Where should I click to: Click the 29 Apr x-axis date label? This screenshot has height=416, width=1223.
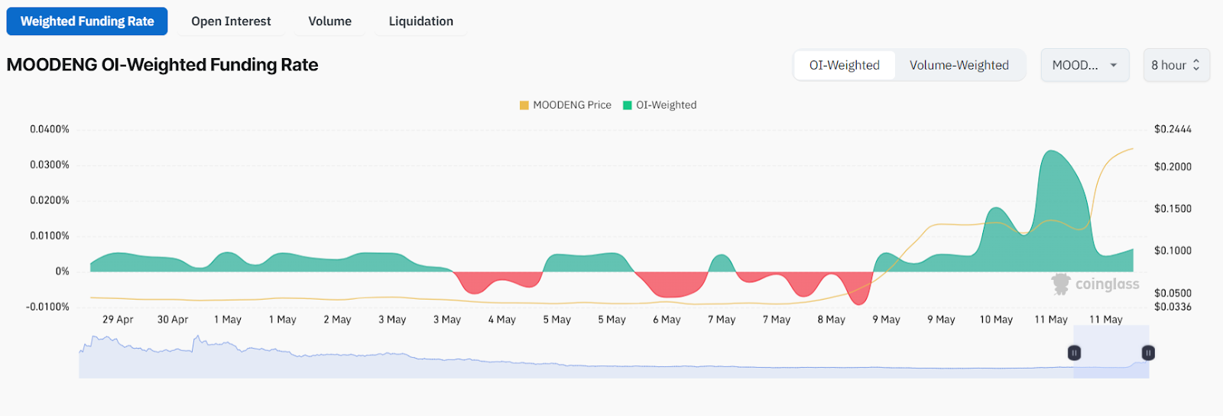118,320
